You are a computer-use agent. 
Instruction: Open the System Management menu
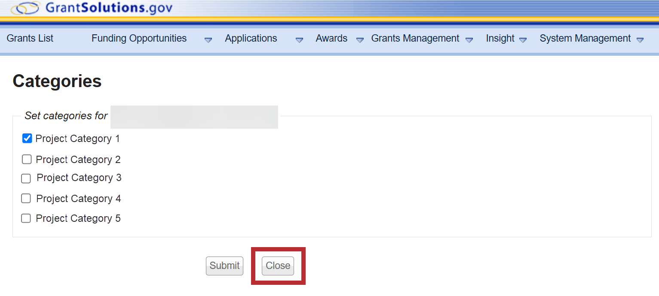tap(585, 39)
